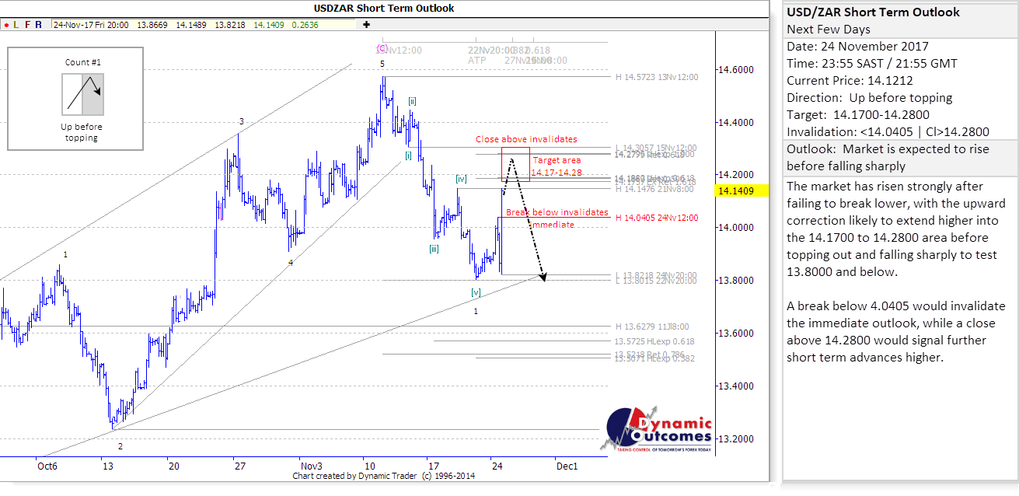
Task: Click the green 0.2636 change value
Action: pyautogui.click(x=304, y=25)
